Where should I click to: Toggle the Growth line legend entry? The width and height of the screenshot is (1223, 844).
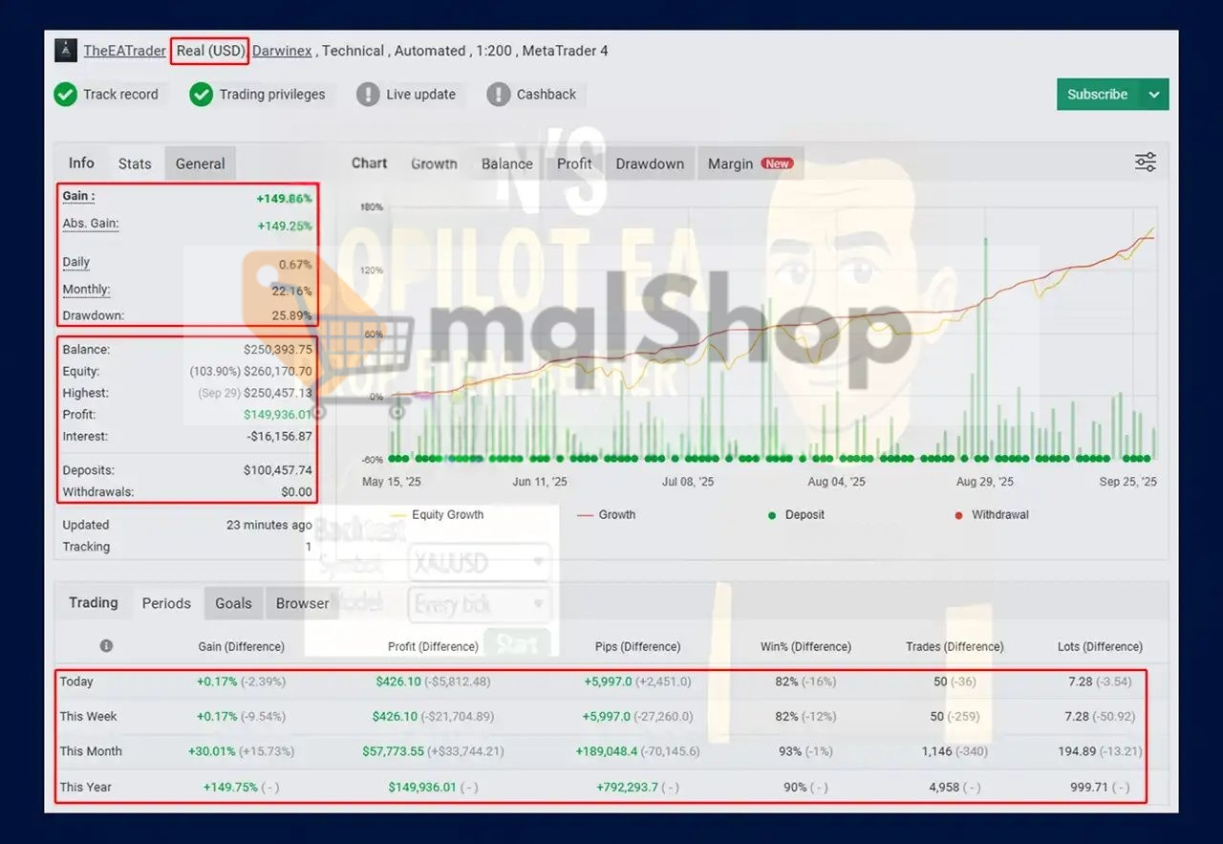click(x=616, y=515)
